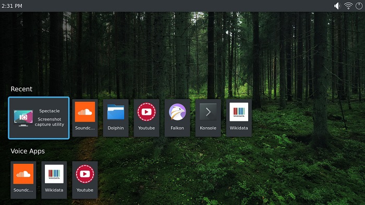The width and height of the screenshot is (365, 205).
Task: Click the Falkon label text
Action: (177, 128)
